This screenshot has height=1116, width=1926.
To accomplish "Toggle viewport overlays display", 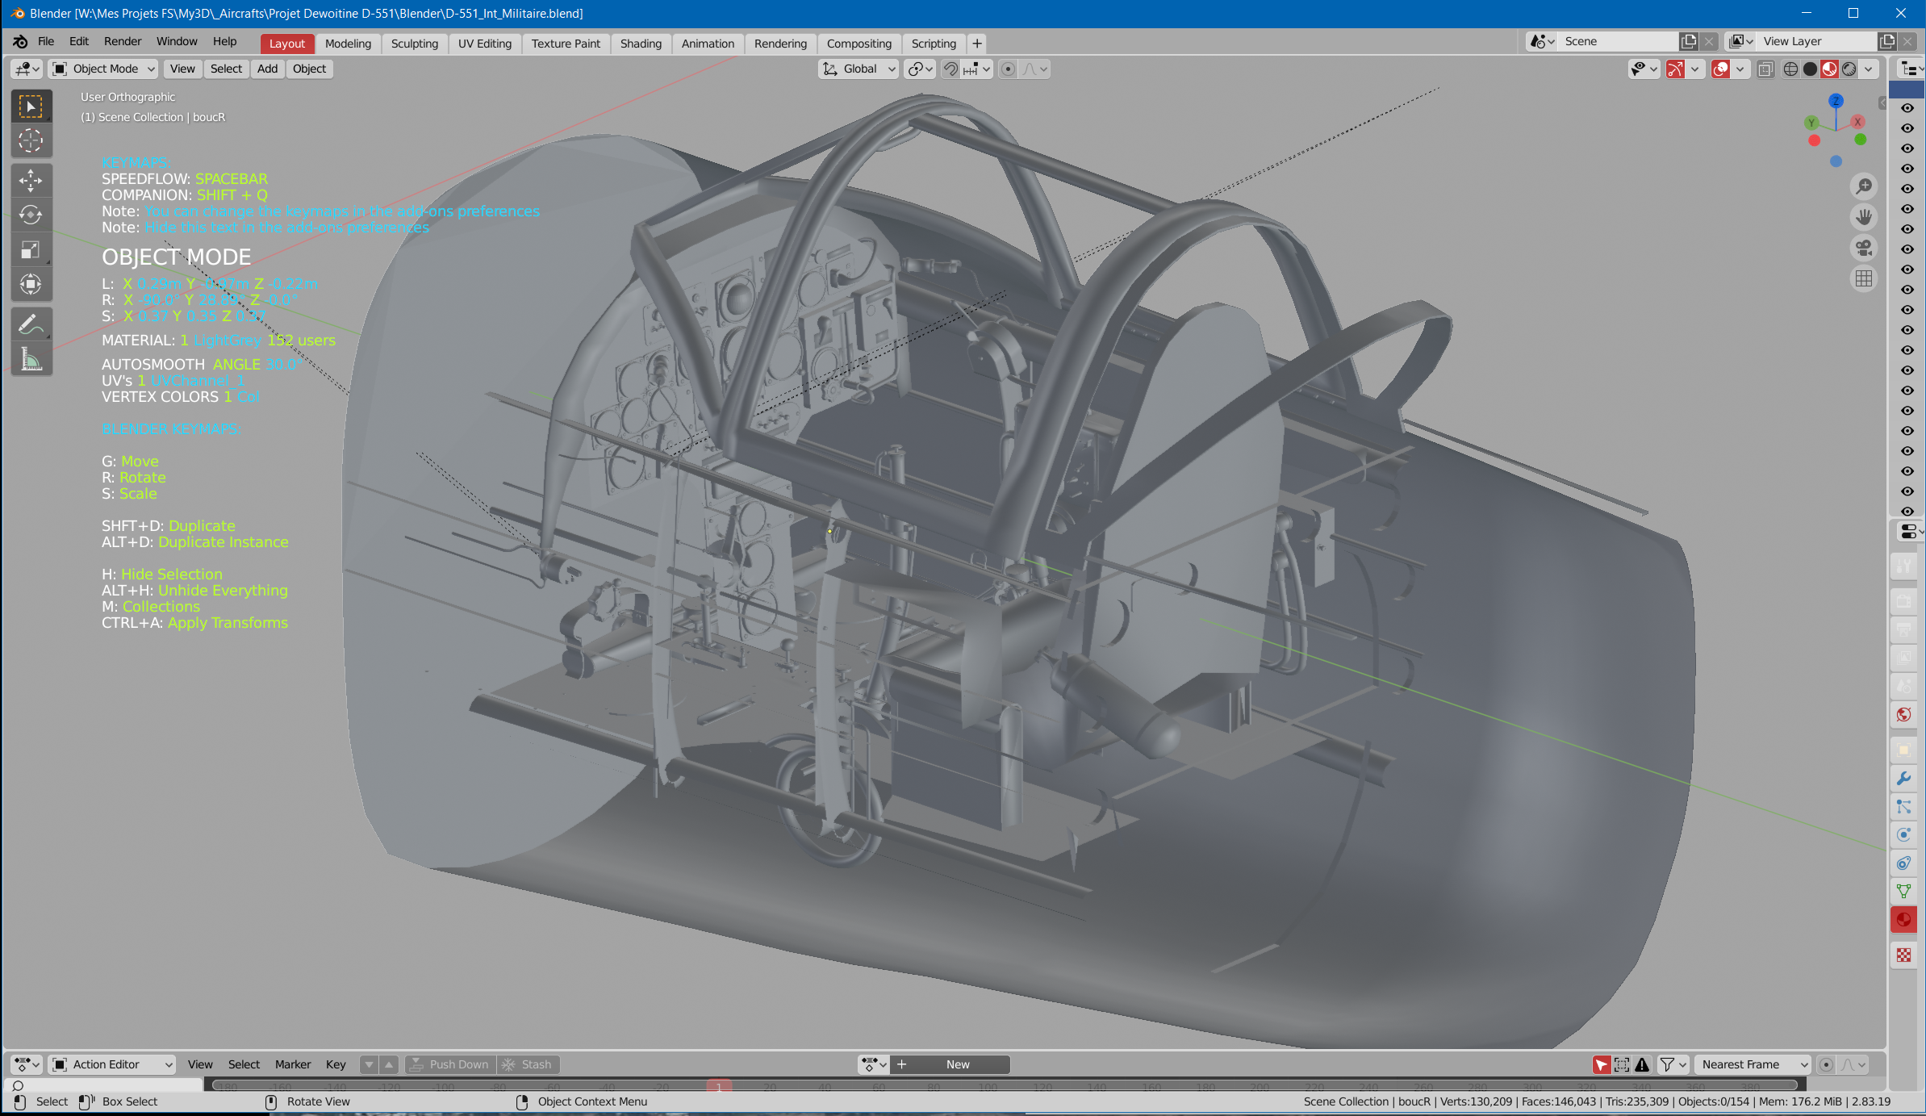I will (1721, 69).
